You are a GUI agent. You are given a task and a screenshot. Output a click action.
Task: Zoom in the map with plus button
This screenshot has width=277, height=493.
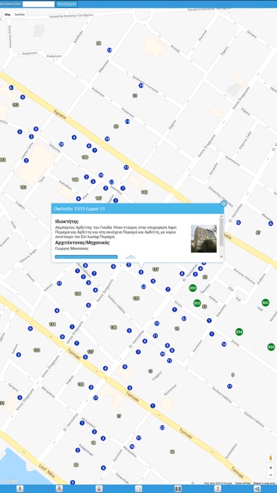[271, 467]
